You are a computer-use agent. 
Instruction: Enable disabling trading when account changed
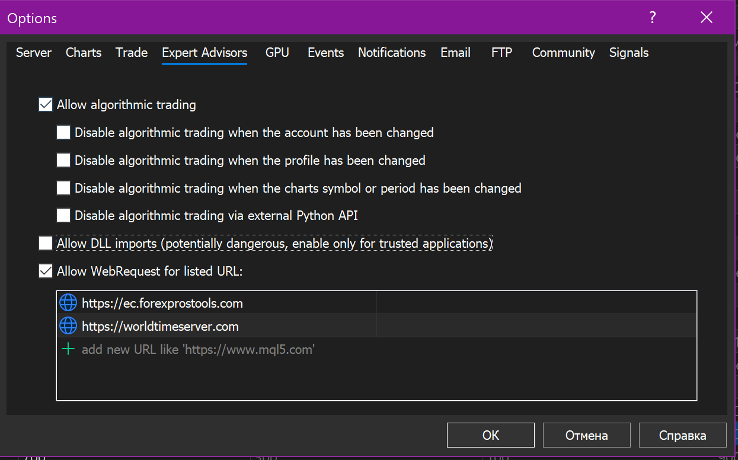(63, 132)
